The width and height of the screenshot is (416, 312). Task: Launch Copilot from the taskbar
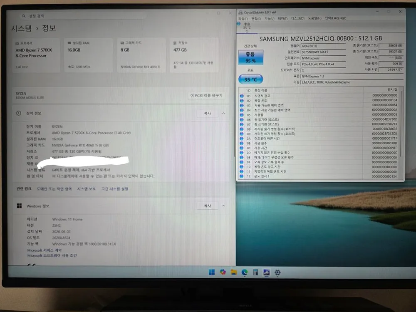[x=223, y=272]
